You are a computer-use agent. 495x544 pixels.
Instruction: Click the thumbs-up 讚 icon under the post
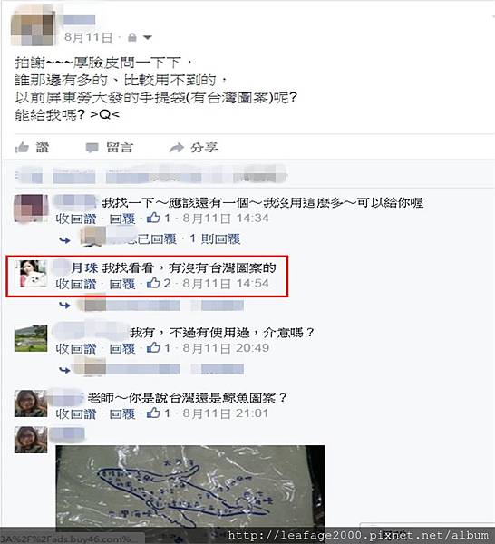tap(22, 148)
